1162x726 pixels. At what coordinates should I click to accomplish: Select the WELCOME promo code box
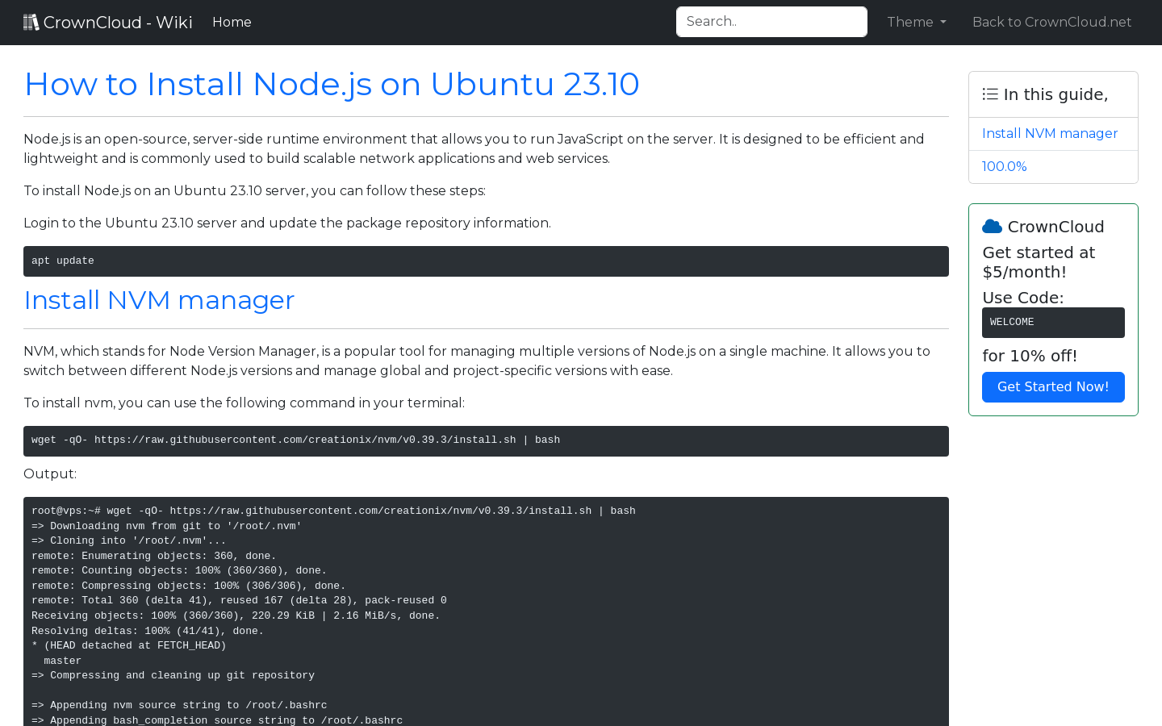pyautogui.click(x=1053, y=322)
